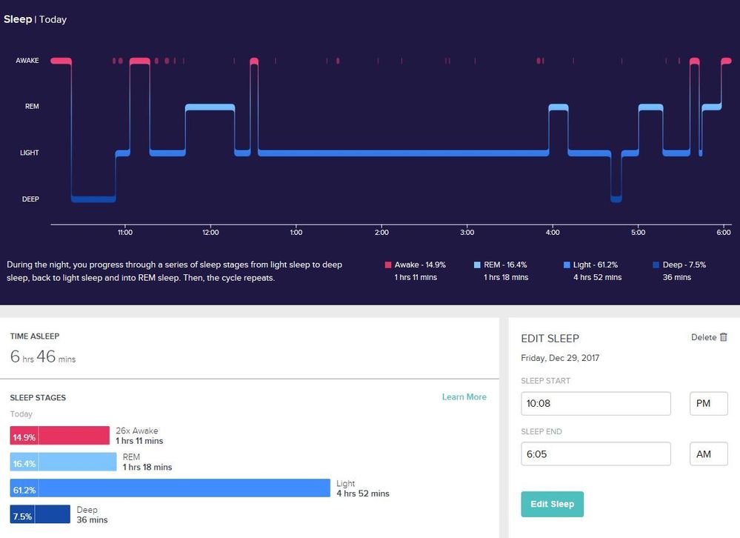Click the Edit Sleep button

coord(552,504)
